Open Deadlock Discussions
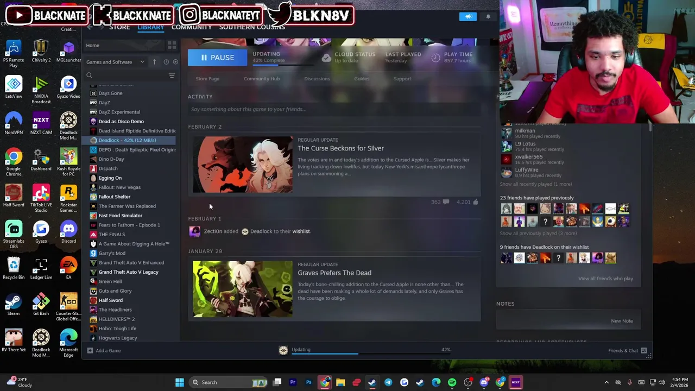Screen dimensions: 695x391 317,79
